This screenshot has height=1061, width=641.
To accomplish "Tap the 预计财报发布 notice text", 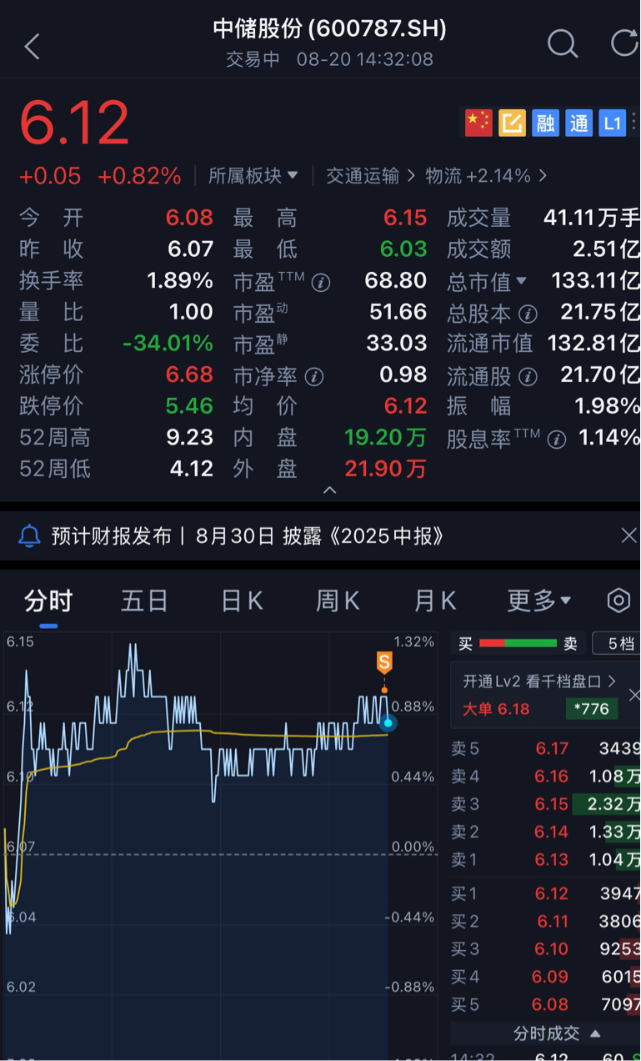I will point(248,536).
